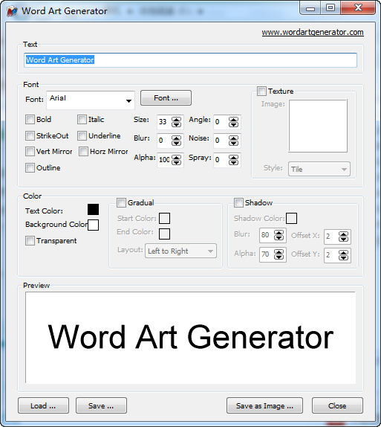The height and width of the screenshot is (427, 381).
Task: Click the Word Art Generator app icon in title bar
Action: pyautogui.click(x=12, y=11)
